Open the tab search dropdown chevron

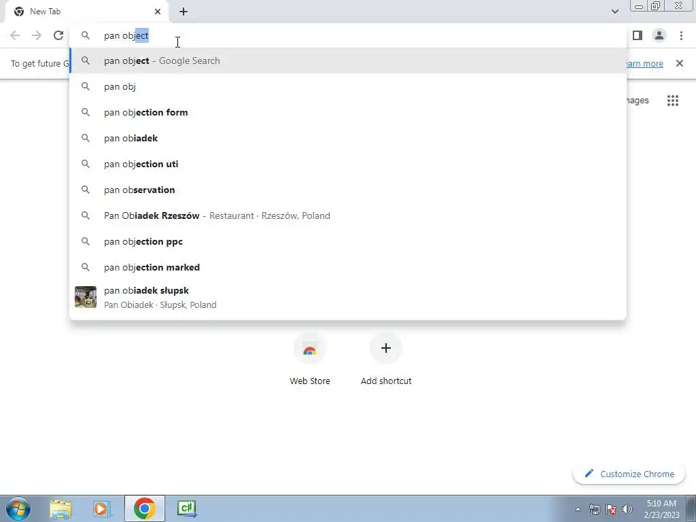[614, 12]
